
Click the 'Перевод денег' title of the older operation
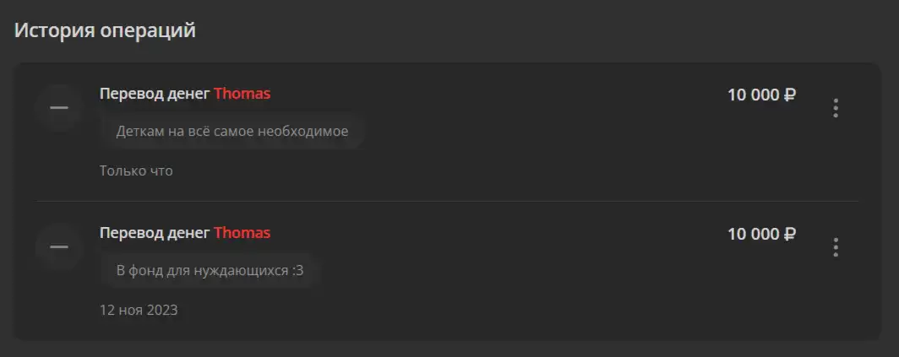pyautogui.click(x=155, y=233)
